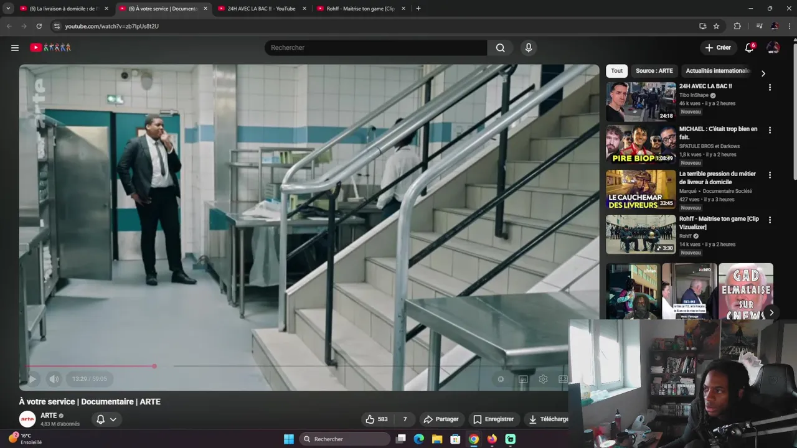
Task: Play the video with the play button
Action: coord(32,379)
